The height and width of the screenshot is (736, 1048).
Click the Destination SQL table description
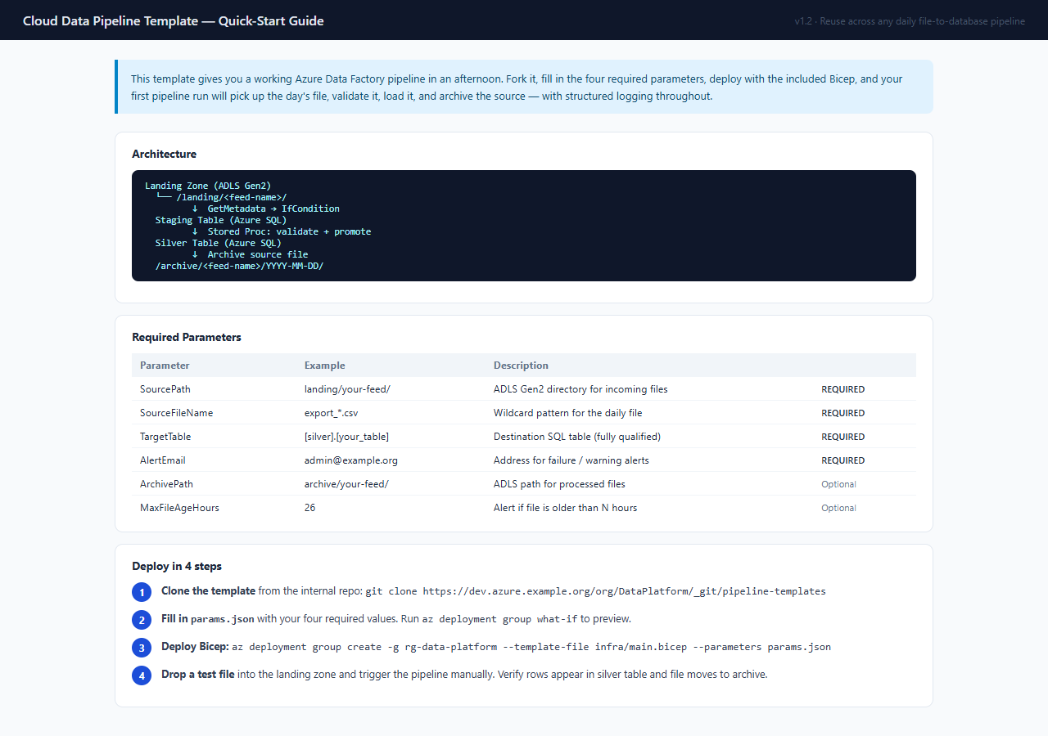coord(577,437)
